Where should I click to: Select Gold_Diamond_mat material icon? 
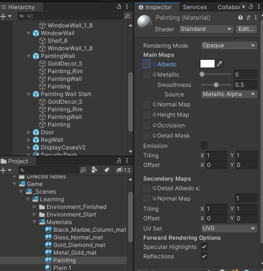coord(48,245)
